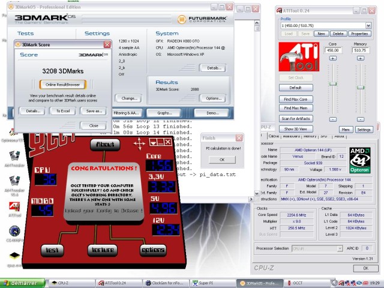Decrease Core clock with the minus button
The height and width of the screenshot is (288, 384).
click(x=332, y=119)
